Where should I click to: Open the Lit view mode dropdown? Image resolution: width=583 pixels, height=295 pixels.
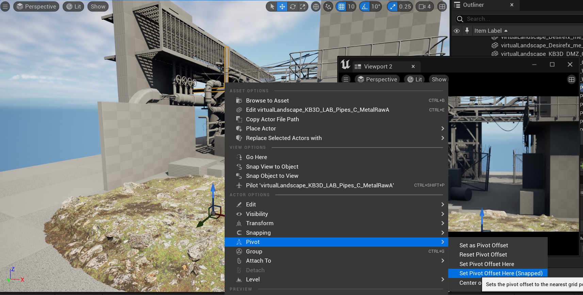coord(74,6)
